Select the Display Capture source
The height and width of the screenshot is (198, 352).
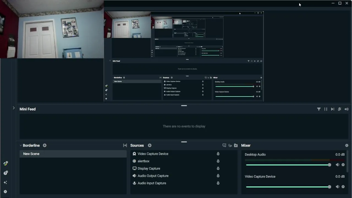(x=184, y=168)
